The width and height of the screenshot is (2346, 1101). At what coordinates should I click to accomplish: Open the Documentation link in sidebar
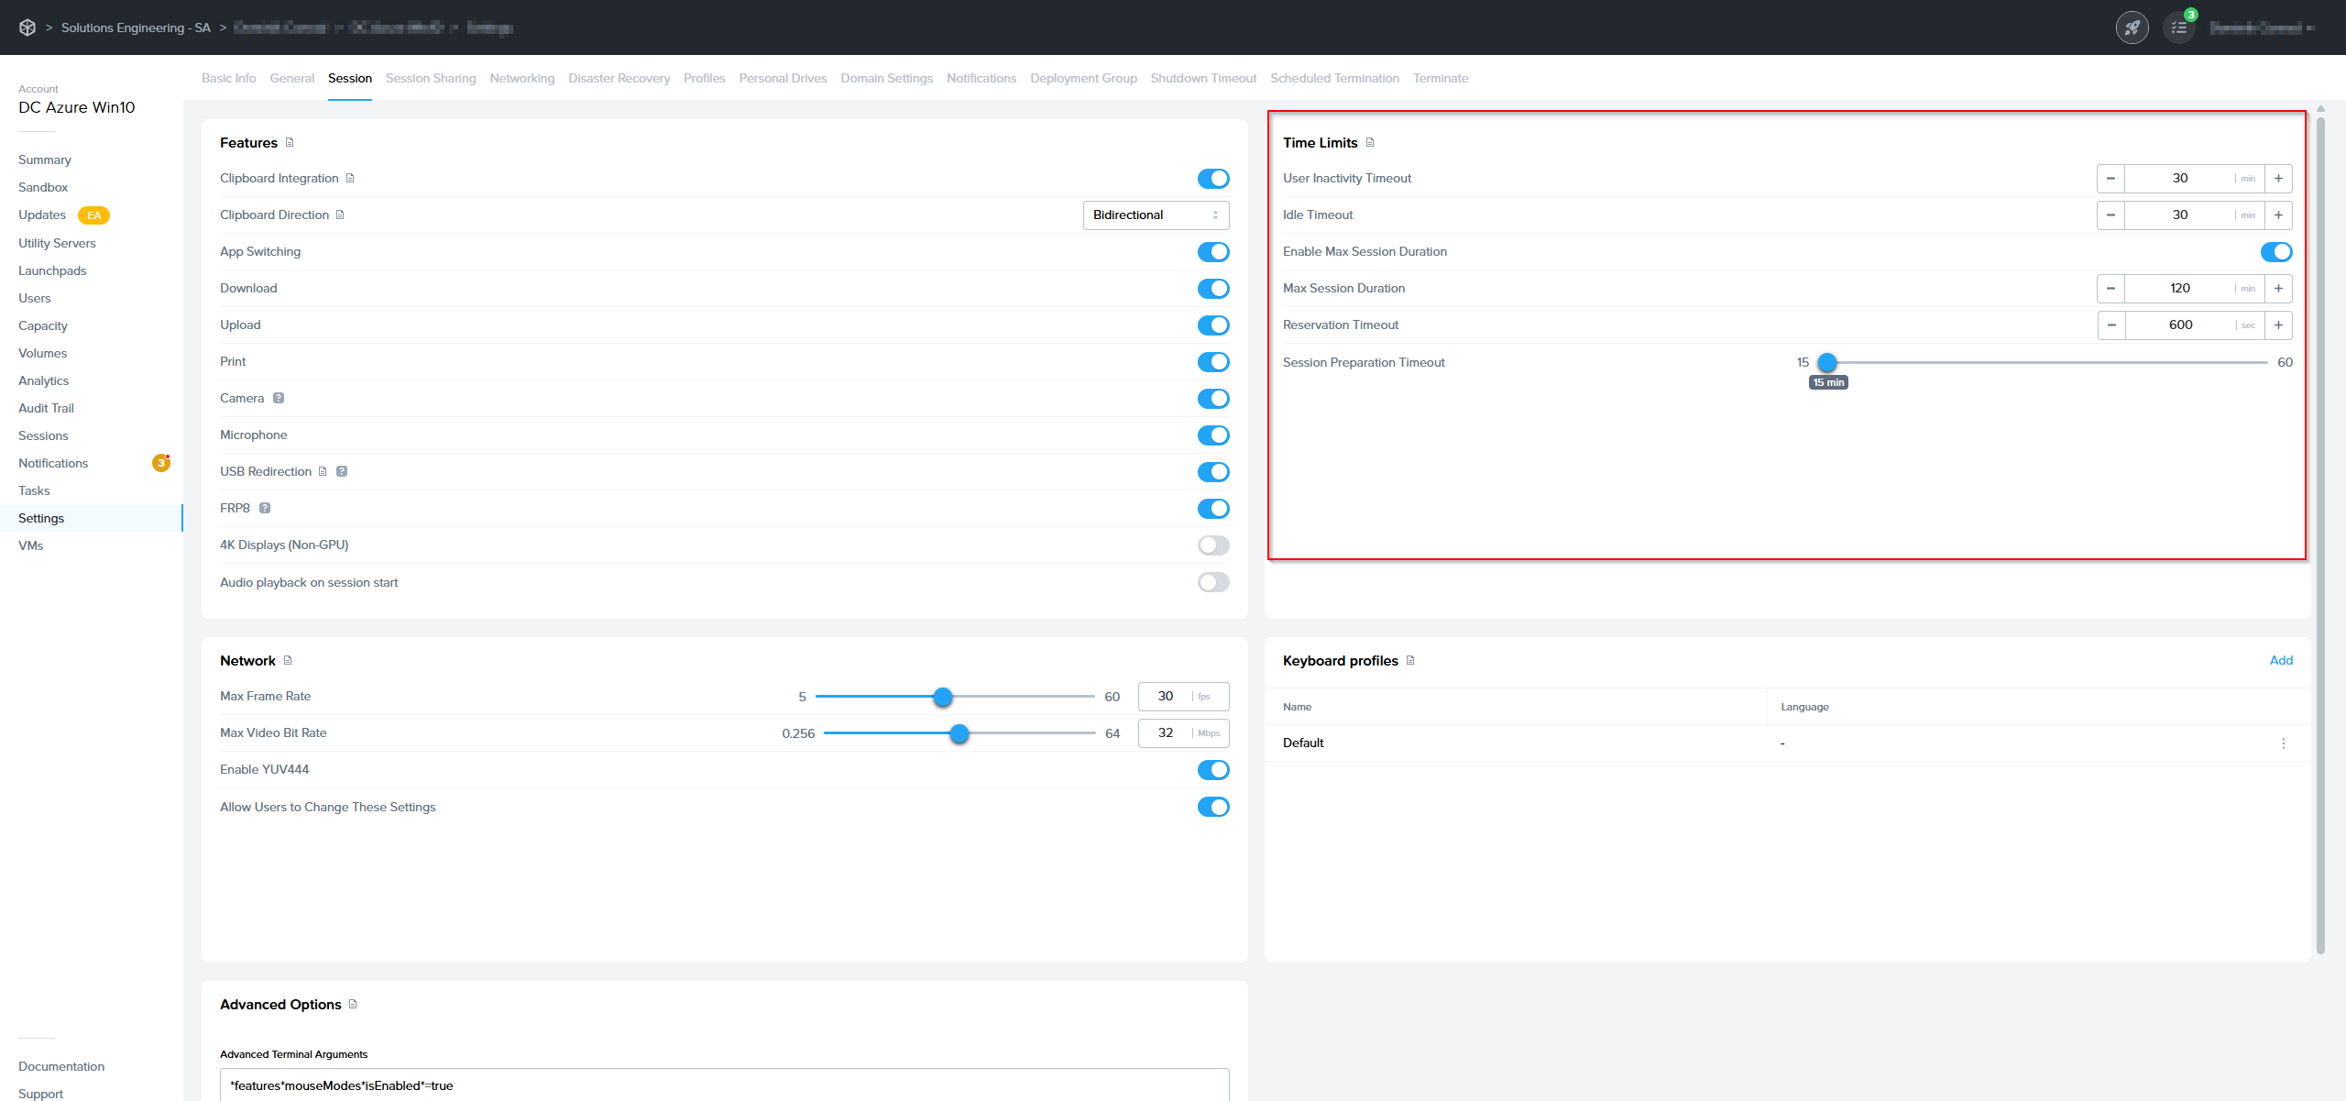tap(61, 1066)
